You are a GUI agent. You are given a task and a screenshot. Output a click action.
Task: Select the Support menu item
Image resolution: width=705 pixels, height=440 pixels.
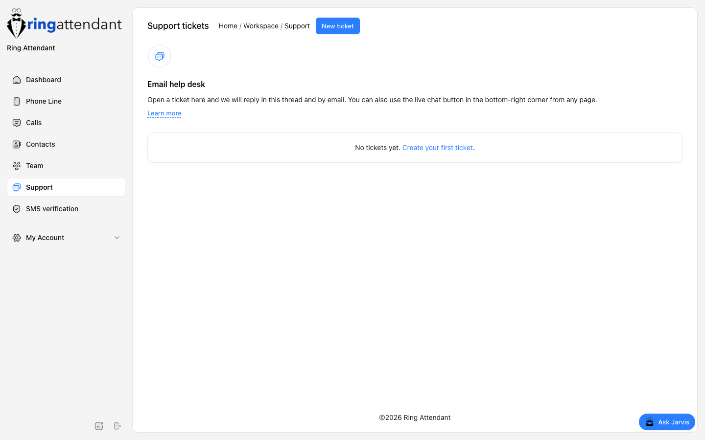click(66, 187)
